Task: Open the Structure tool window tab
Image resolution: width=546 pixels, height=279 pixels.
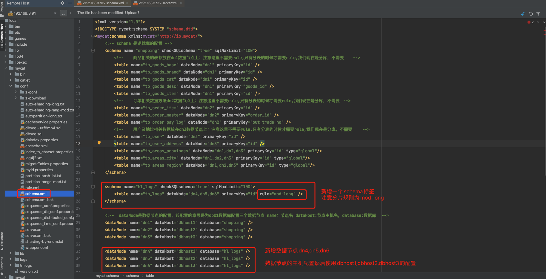Action: pyautogui.click(x=2, y=240)
